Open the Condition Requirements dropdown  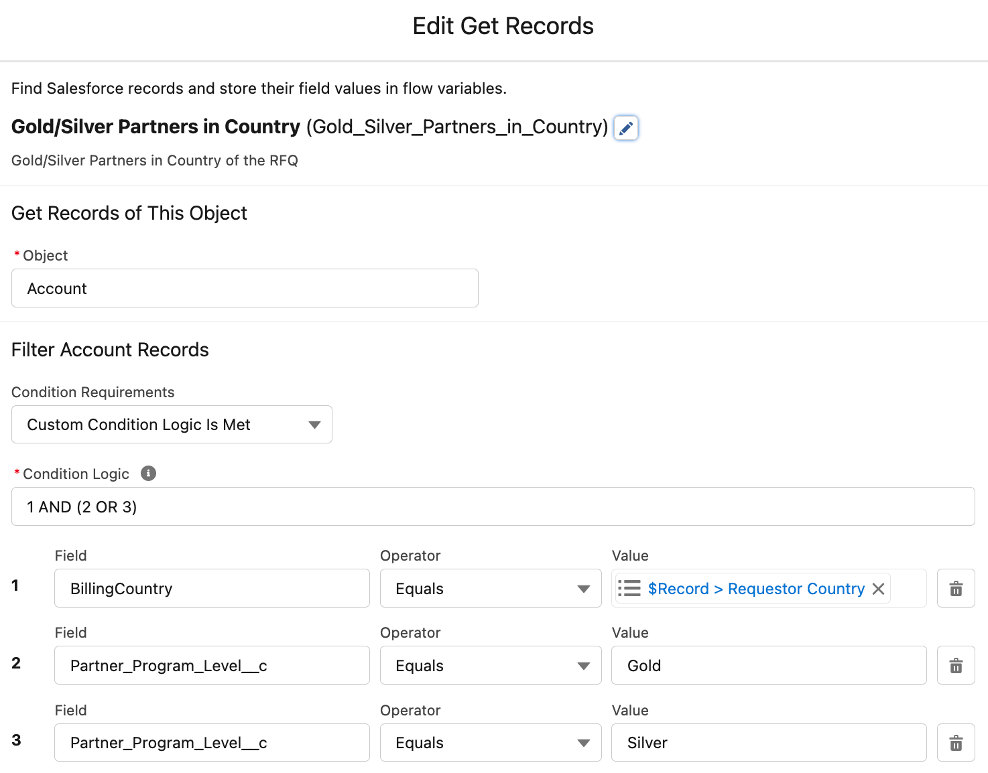[172, 425]
